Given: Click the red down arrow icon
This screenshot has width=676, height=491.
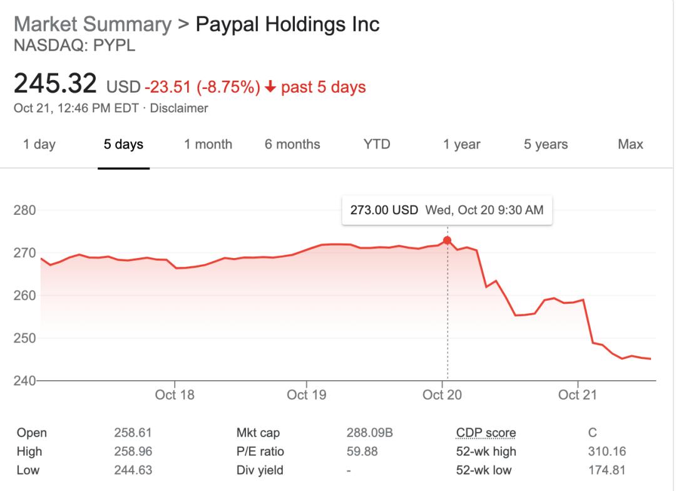Looking at the screenshot, I should click(270, 87).
